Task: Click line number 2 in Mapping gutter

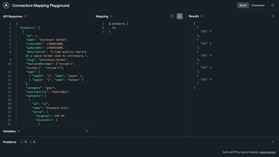Action: click(103, 28)
